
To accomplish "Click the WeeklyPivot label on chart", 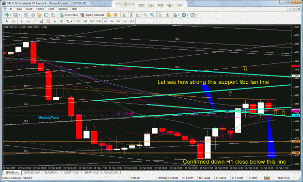I will pyautogui.click(x=48, y=118).
